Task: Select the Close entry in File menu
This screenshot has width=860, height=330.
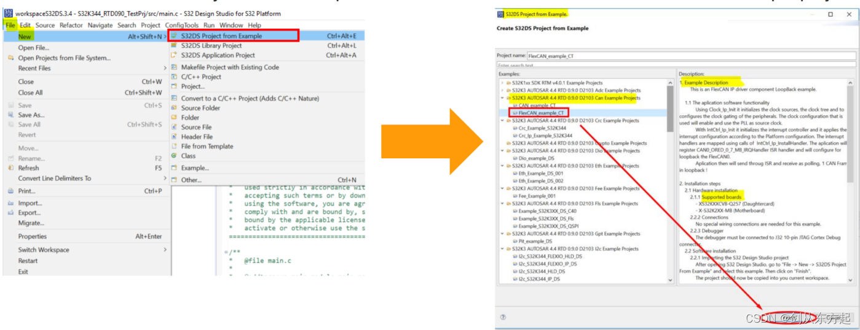Action: (x=26, y=82)
